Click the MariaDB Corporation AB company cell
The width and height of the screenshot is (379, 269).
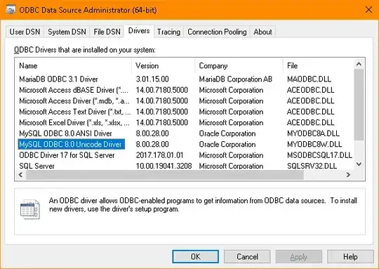tap(235, 79)
